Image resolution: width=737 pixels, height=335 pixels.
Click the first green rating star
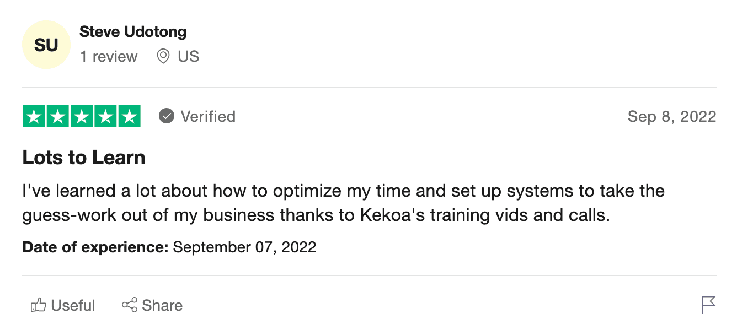coord(34,116)
